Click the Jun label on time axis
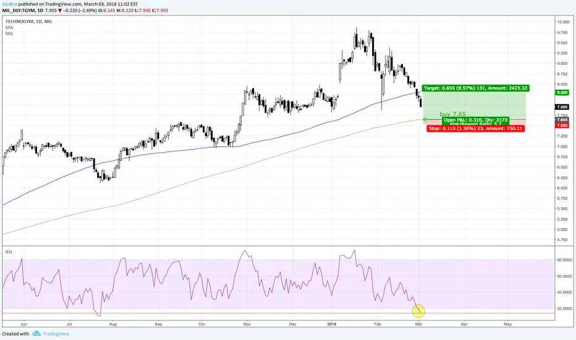576x340 pixels. click(x=24, y=324)
